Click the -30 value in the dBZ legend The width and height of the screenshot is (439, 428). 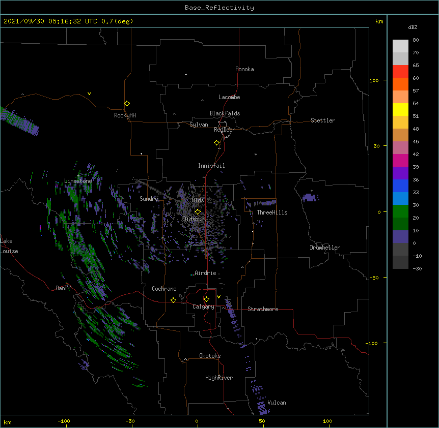[417, 268]
